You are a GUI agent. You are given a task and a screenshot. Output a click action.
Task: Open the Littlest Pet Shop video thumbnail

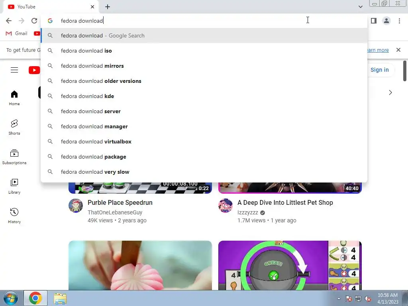point(290,188)
